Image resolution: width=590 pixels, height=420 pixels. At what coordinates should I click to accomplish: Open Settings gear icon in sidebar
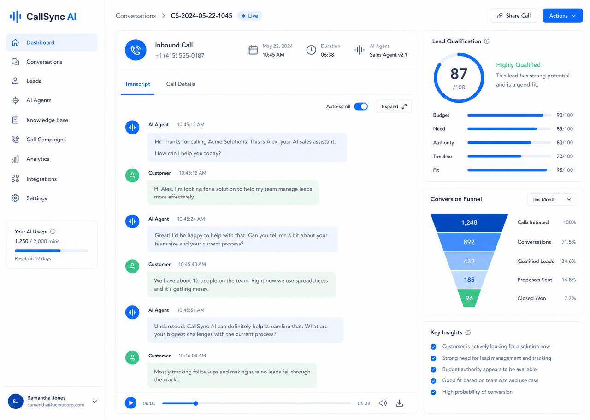(x=15, y=198)
